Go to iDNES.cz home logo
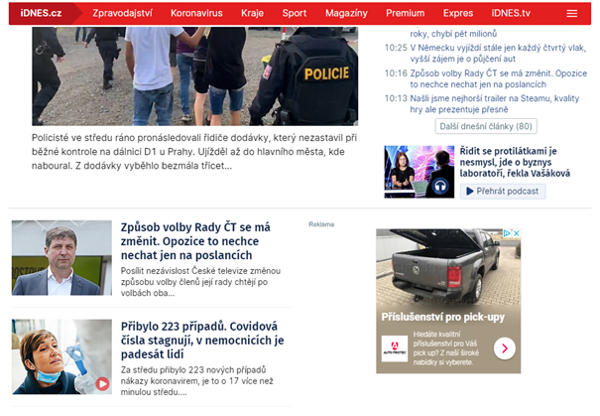 pos(41,14)
